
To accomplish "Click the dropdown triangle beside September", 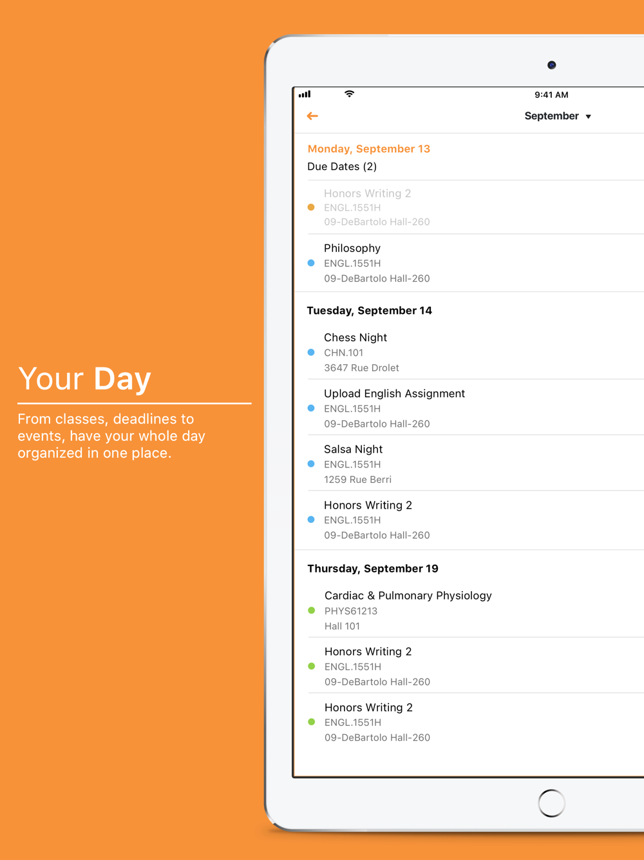I will point(589,117).
